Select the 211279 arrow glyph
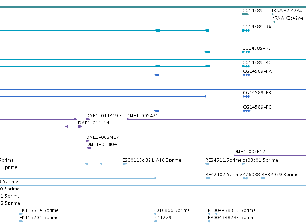 [x=156, y=221]
